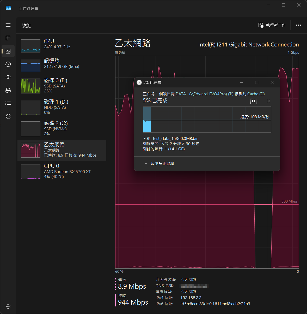Open the hamburger navigation menu
Image resolution: width=307 pixels, height=314 pixels.
[8, 25]
